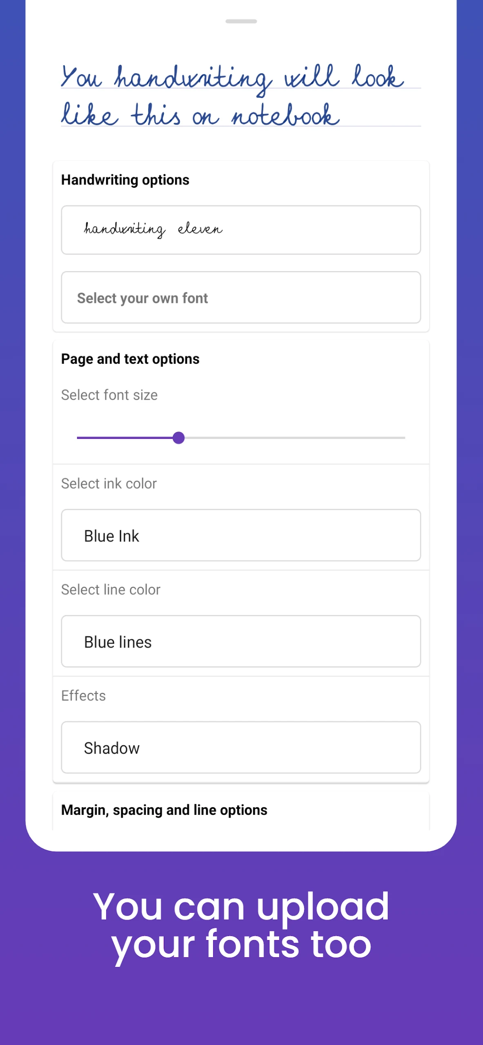Image resolution: width=483 pixels, height=1045 pixels.
Task: Tap the preview line "You handwriting will look"
Action: coord(233,78)
